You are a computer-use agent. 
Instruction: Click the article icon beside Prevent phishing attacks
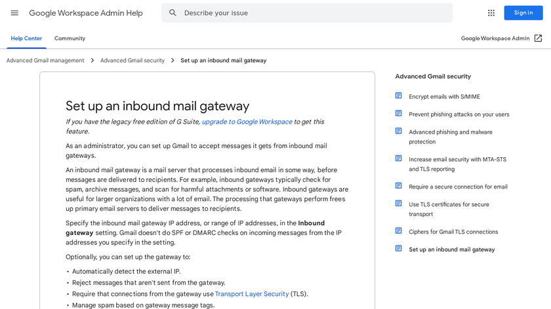[x=398, y=114]
